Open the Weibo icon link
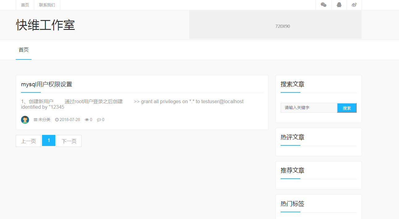The image size is (399, 219). pos(354,5)
